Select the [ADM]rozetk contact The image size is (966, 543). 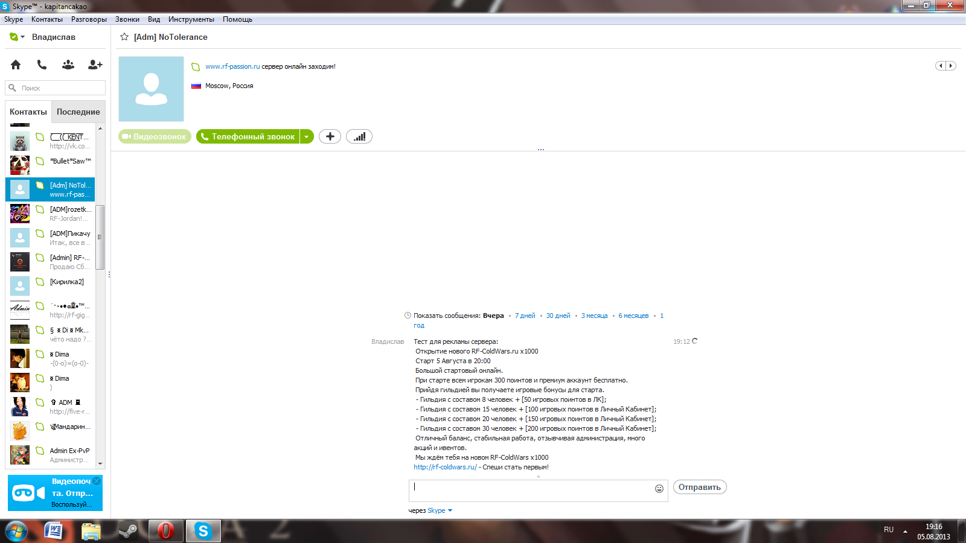[x=50, y=214]
